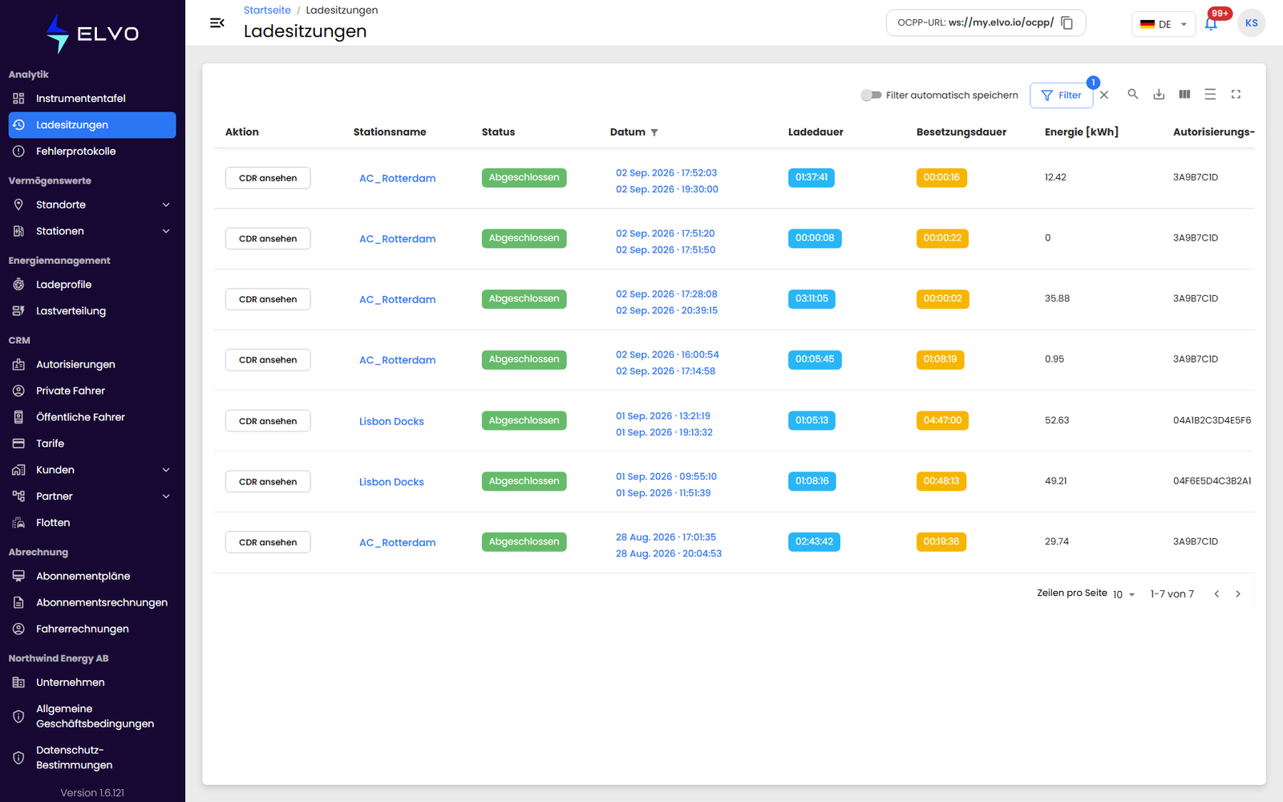Click the Besetzungsdauer badge 04:47:00
1283x802 pixels.
coord(942,420)
